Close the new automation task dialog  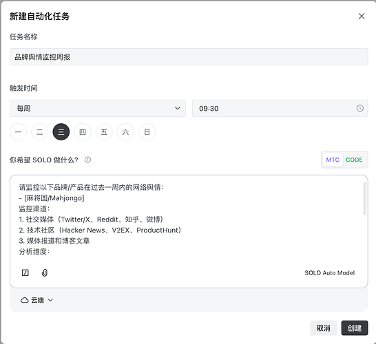(362, 16)
